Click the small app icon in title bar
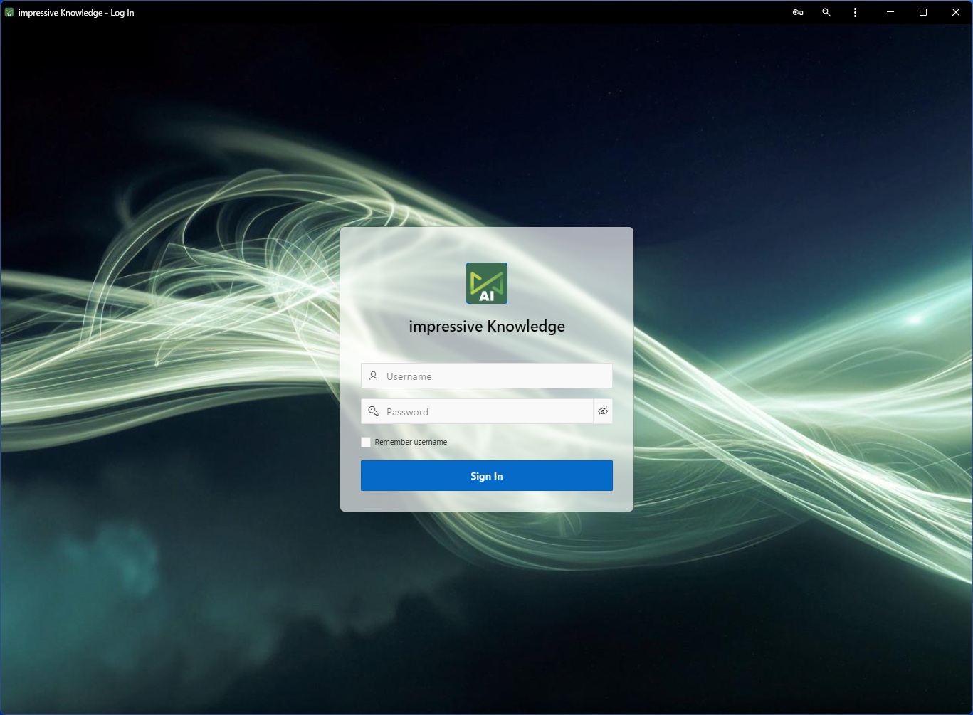The height and width of the screenshot is (715, 973). (9, 12)
